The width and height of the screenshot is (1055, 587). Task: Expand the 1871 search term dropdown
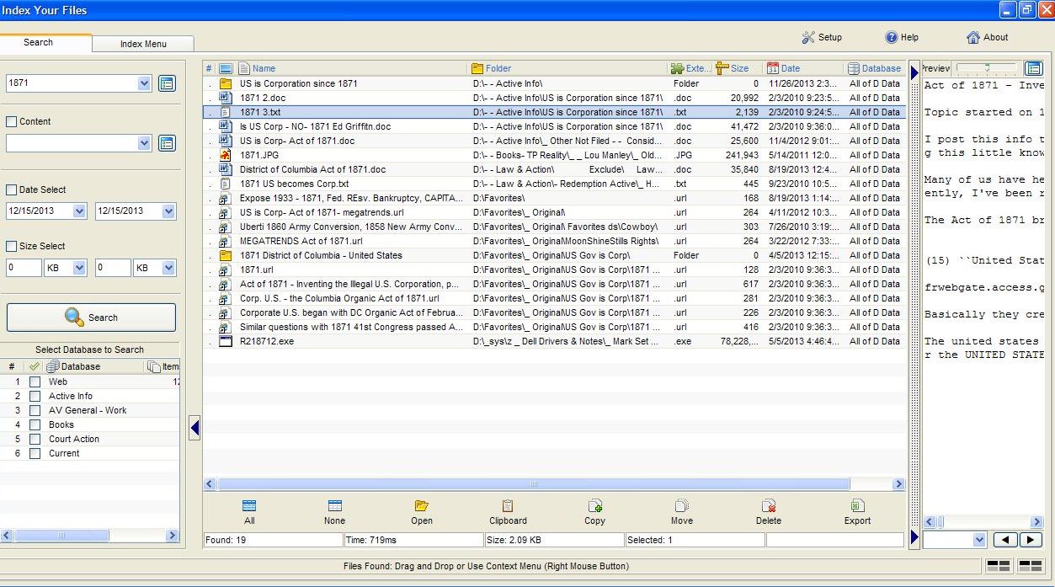coord(144,83)
